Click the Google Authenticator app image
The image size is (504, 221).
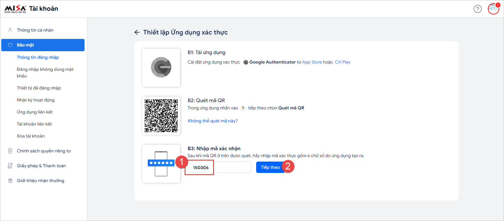(161, 68)
